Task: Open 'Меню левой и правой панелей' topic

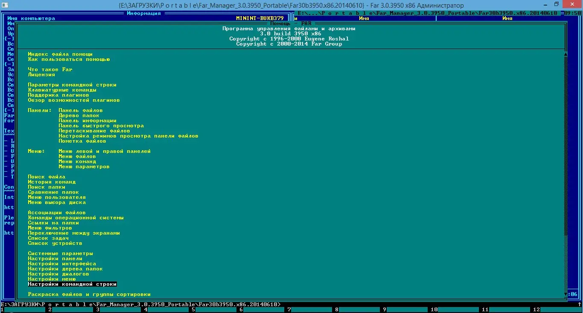Action: (105, 151)
